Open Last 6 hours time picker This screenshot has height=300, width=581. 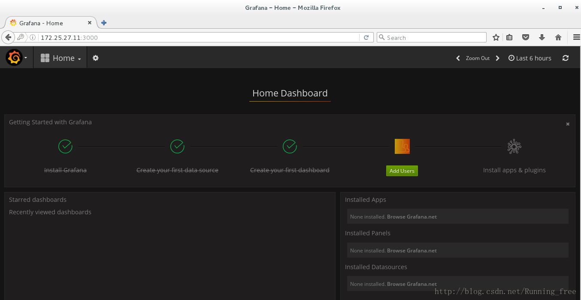530,58
